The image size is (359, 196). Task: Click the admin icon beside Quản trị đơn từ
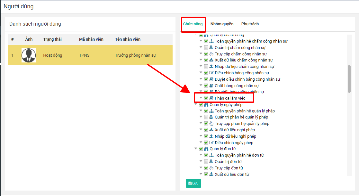(211, 162)
